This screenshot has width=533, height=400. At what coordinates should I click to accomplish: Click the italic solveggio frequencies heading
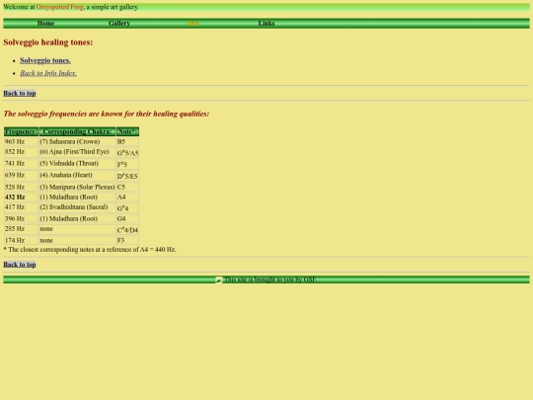107,114
